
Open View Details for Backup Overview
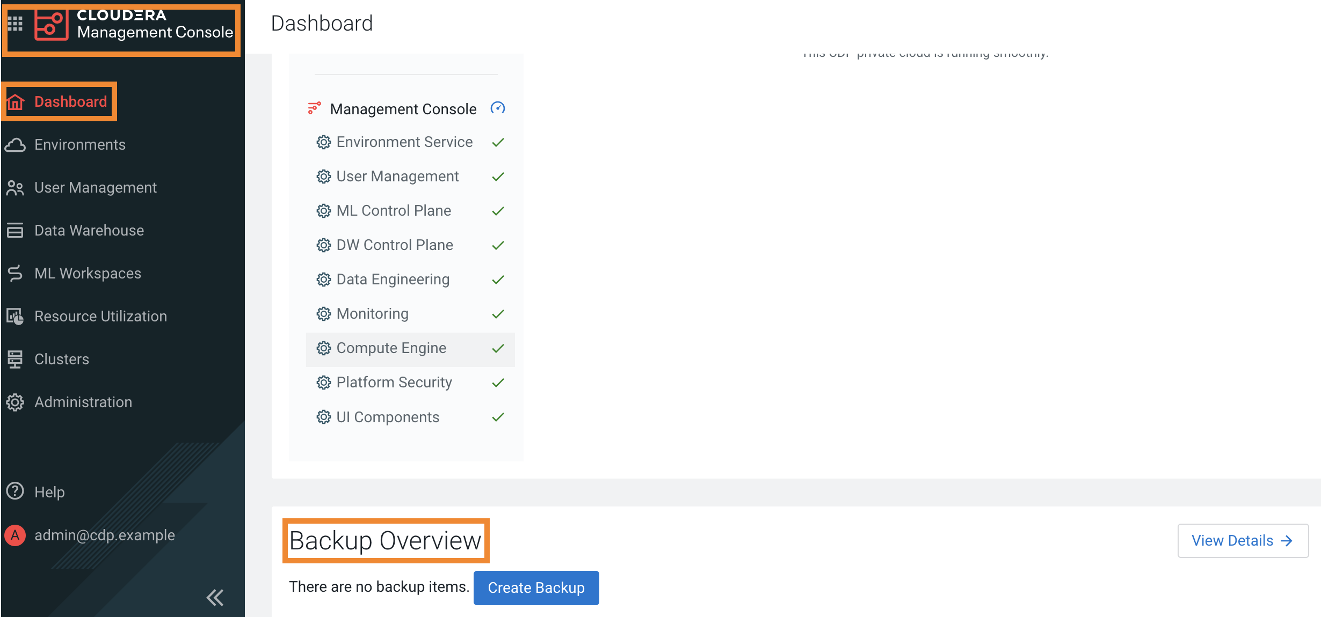coord(1242,540)
